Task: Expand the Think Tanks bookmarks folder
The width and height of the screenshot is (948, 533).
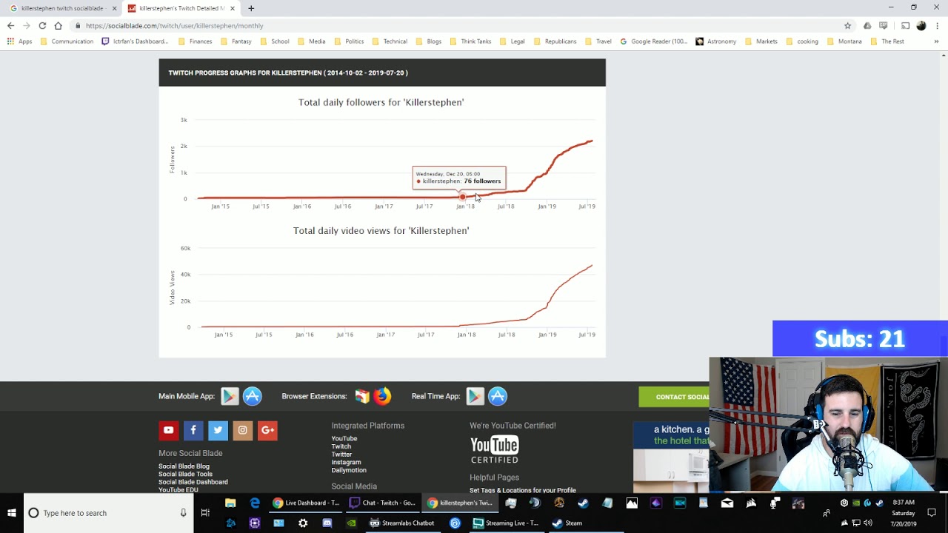Action: click(470, 41)
